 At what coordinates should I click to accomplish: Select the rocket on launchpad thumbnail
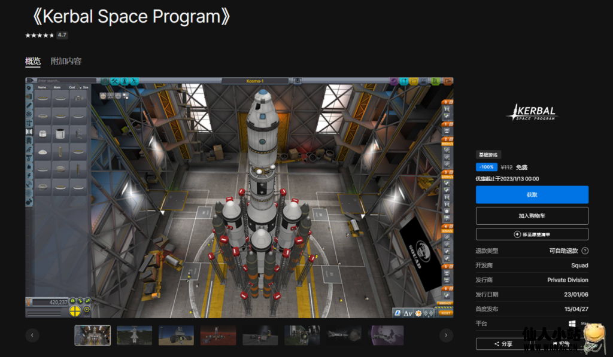tap(135, 335)
